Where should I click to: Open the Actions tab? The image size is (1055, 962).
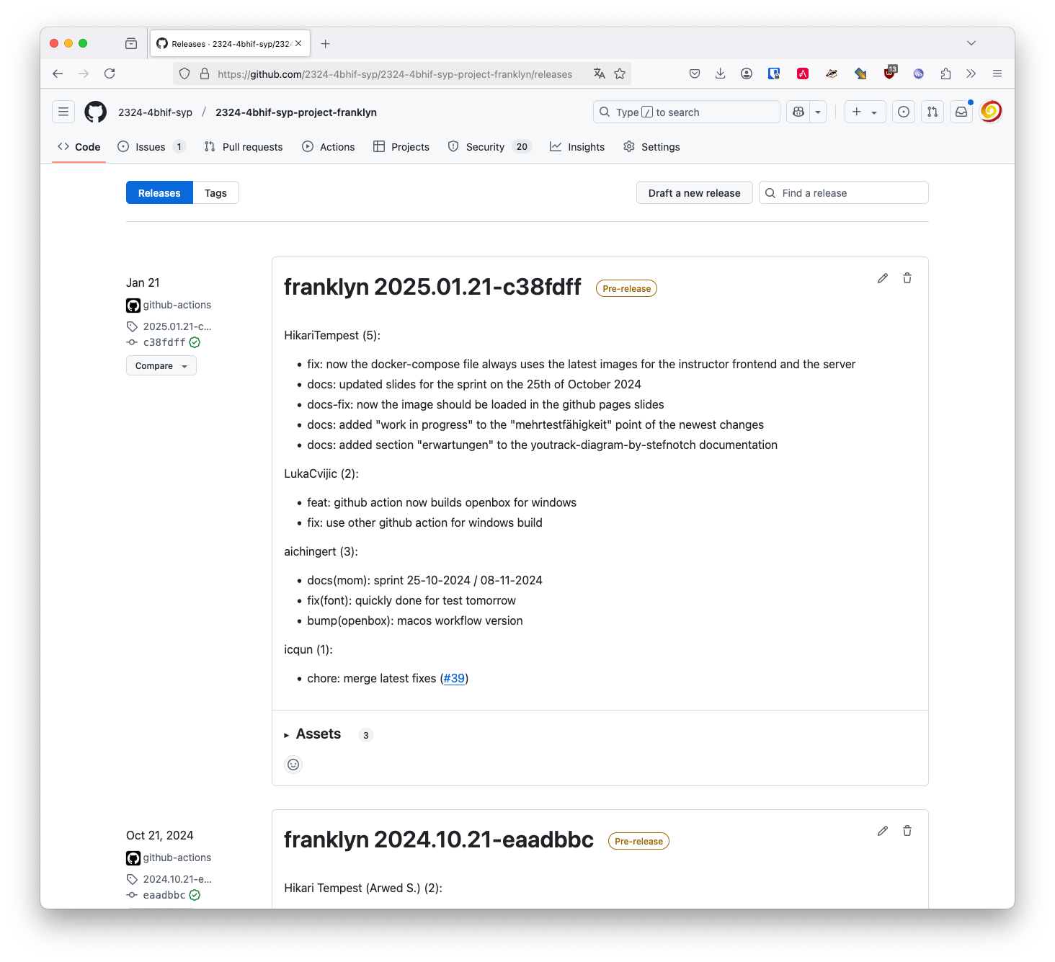329,147
